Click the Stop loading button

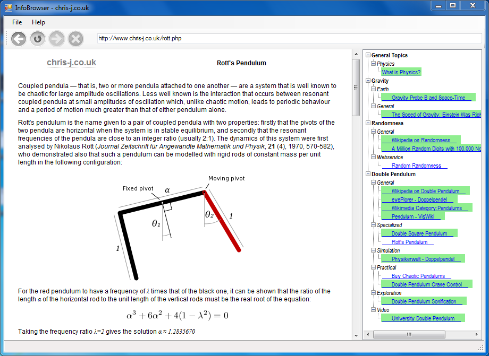(76, 39)
